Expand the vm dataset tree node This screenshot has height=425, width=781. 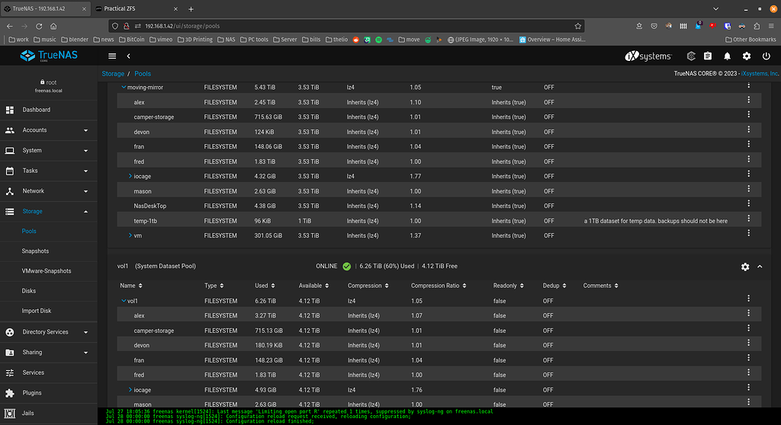click(x=130, y=235)
